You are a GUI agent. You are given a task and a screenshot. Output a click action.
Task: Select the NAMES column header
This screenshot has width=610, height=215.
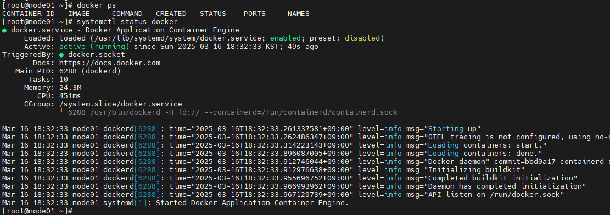point(298,14)
